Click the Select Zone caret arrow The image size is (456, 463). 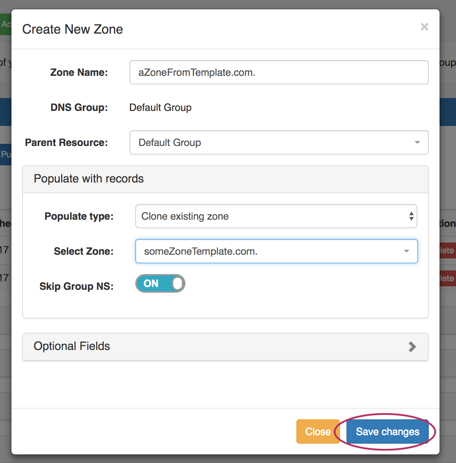coord(406,251)
